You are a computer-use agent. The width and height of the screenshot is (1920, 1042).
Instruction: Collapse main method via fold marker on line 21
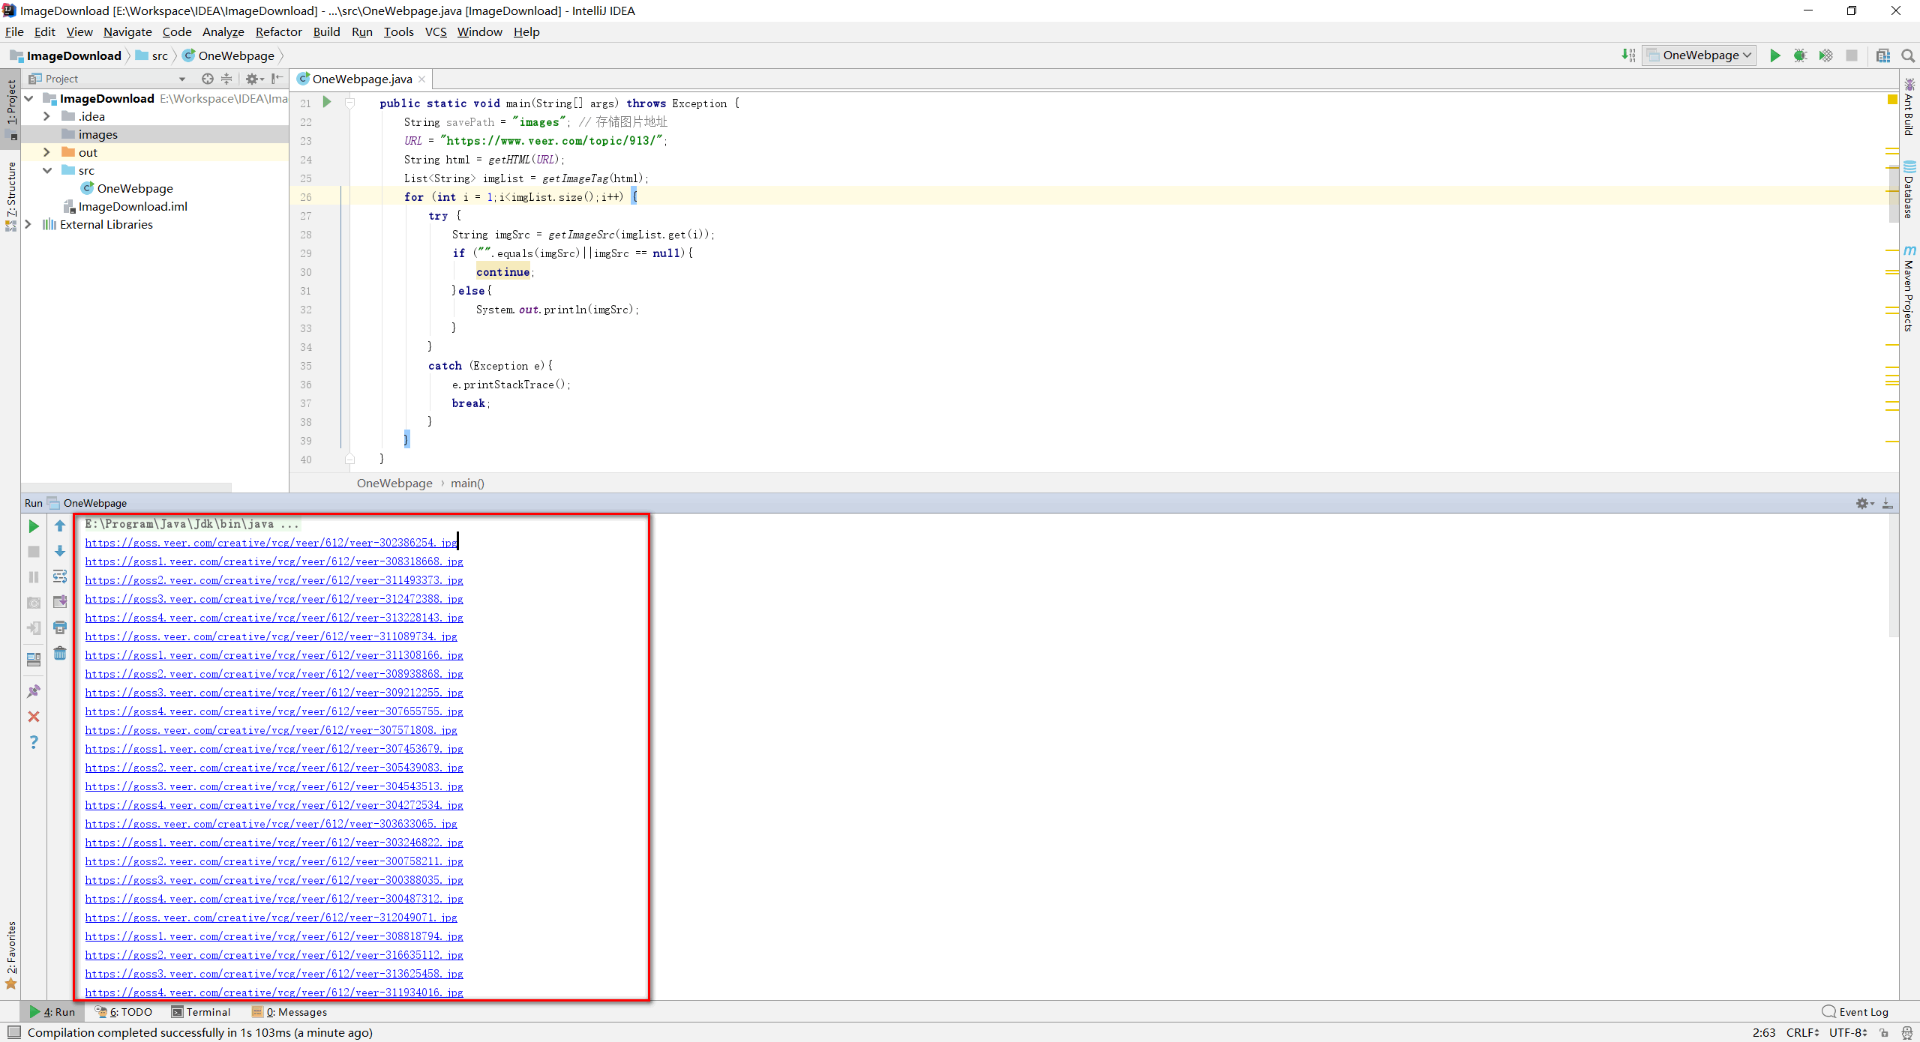[349, 103]
